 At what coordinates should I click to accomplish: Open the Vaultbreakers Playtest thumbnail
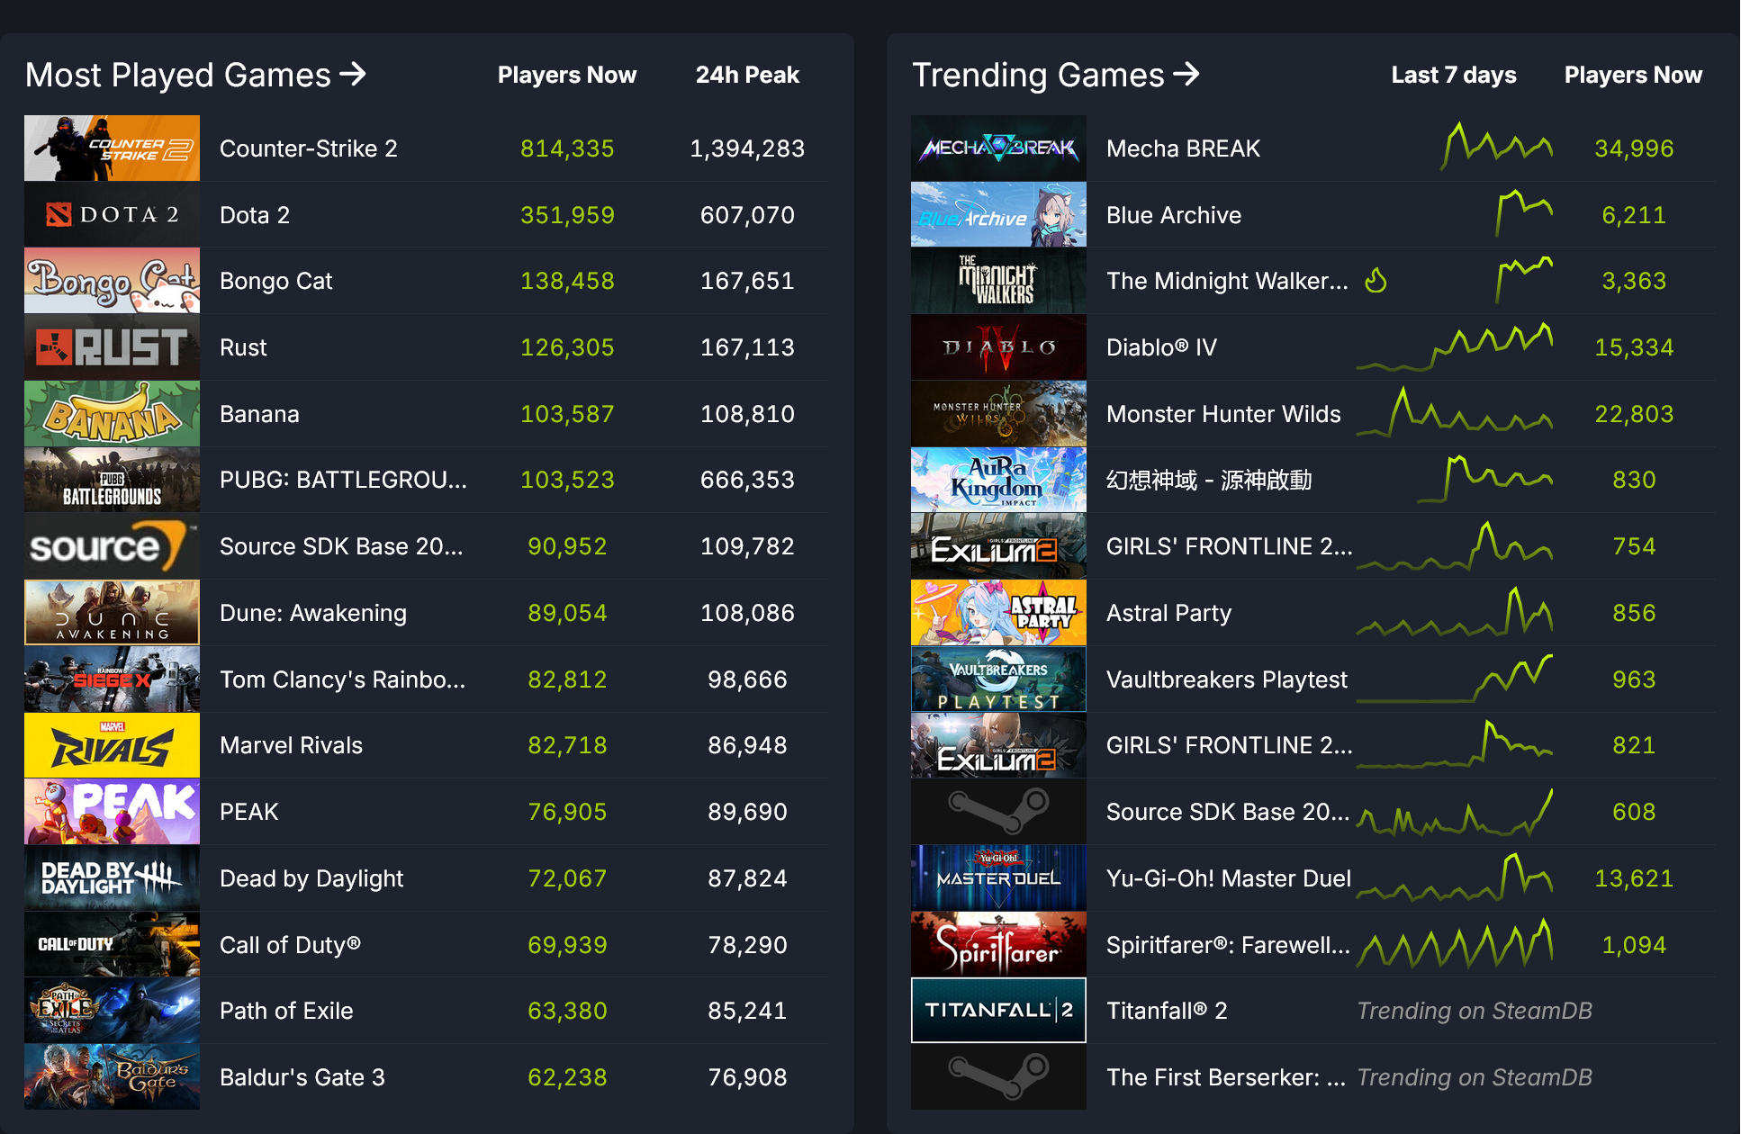pyautogui.click(x=998, y=679)
